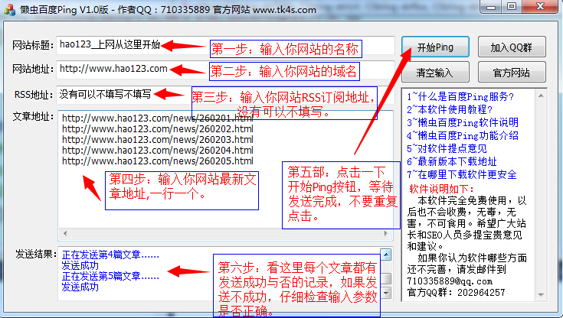This screenshot has width=563, height=318.
Task: Click the 正在发送第4篇文章 result line
Action: [x=110, y=255]
